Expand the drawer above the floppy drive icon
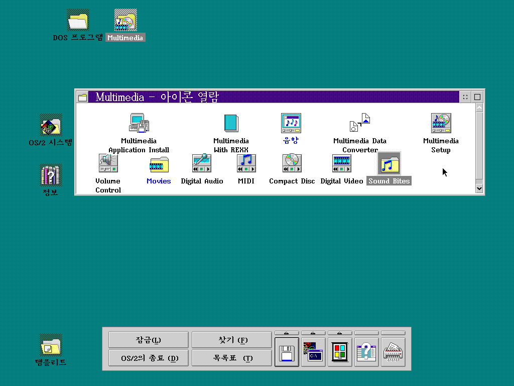 (287, 333)
